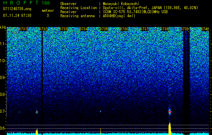Click the faint echo dot near 0731
Screen dimensions: 212x135
click(19, 112)
